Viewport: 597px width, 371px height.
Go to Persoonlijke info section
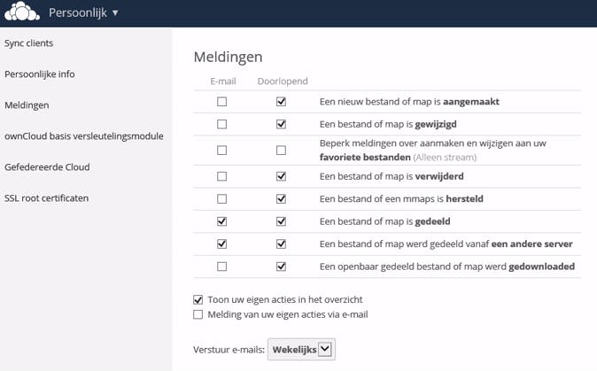[39, 73]
